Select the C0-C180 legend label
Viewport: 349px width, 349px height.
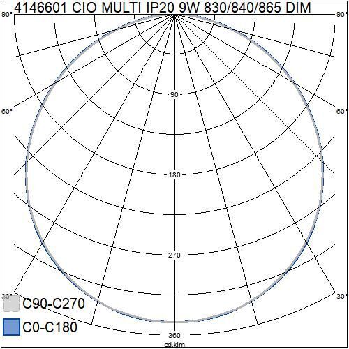[50, 327]
